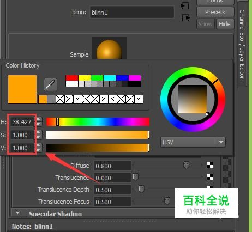The width and height of the screenshot is (252, 232).
Task: Choose the red palette swatch
Action: tap(72, 78)
